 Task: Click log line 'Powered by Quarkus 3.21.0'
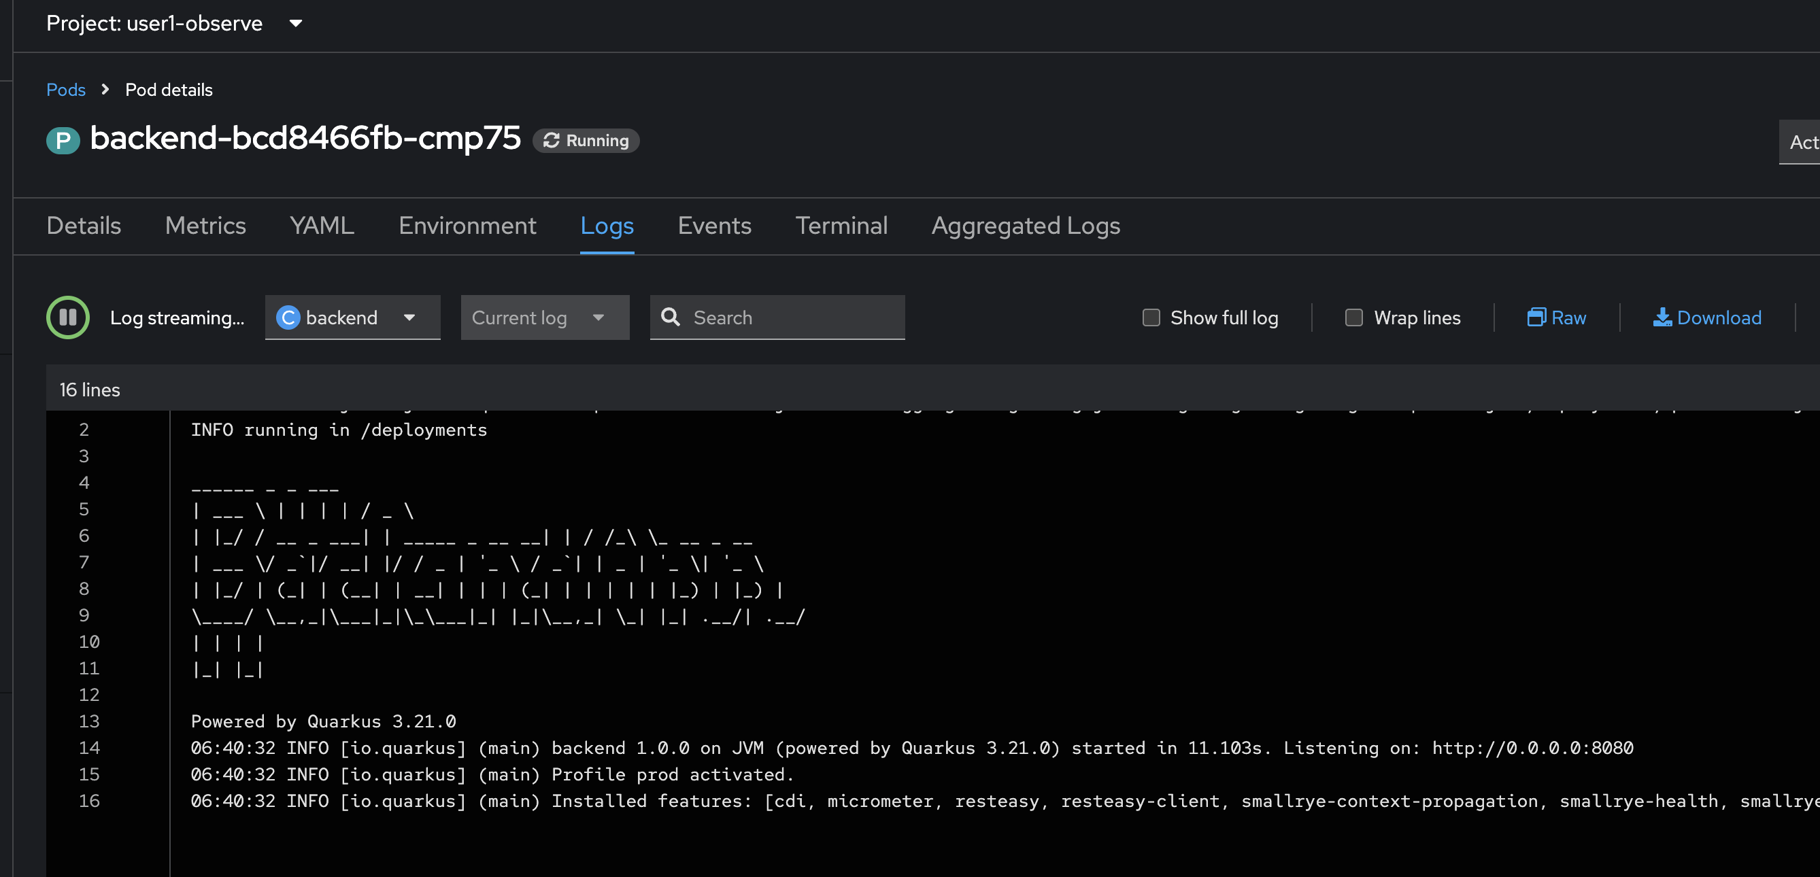point(323,721)
